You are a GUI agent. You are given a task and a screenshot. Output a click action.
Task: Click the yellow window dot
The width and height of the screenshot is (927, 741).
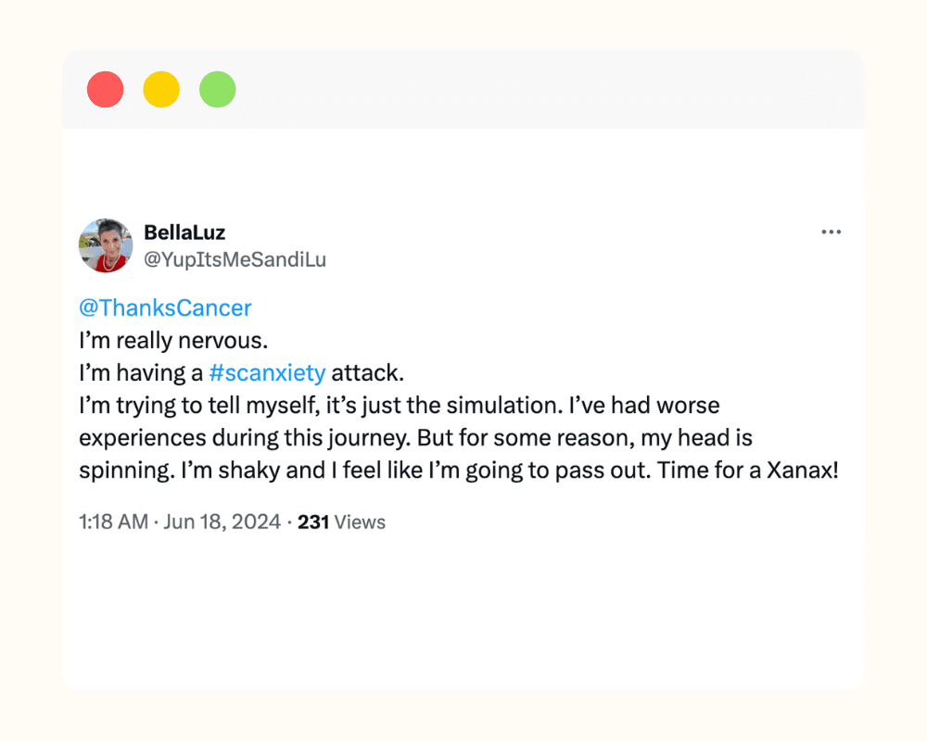click(x=161, y=90)
